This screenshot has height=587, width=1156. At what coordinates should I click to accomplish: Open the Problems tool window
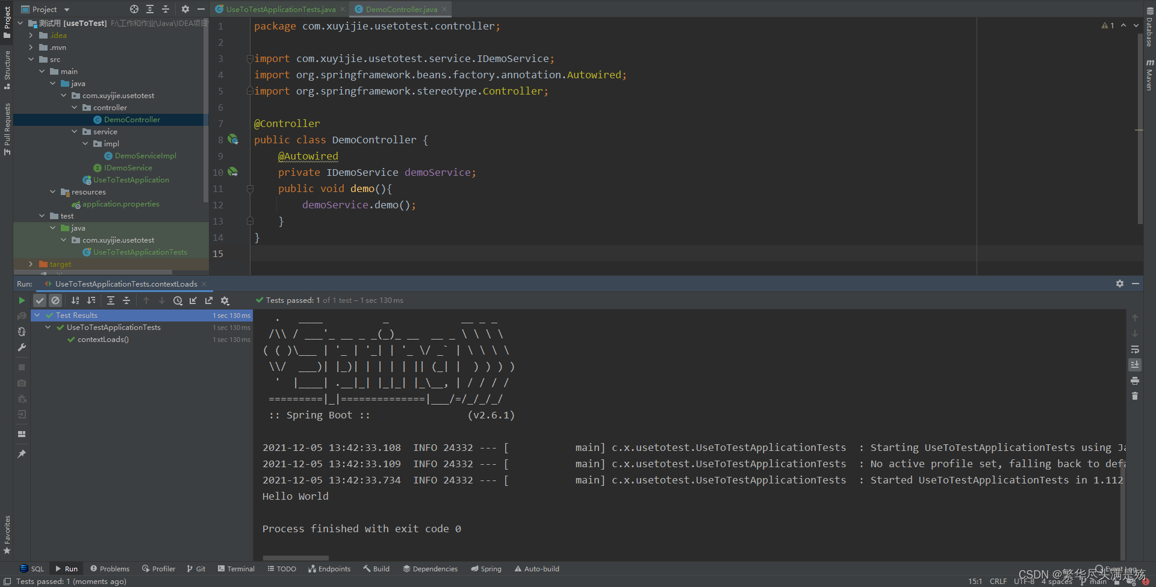pyautogui.click(x=110, y=569)
